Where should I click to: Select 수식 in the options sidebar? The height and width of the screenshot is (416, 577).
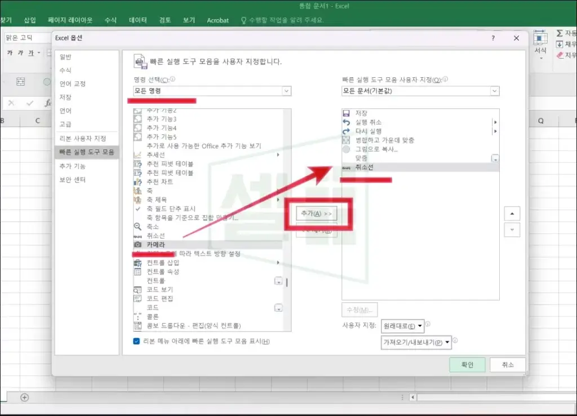(65, 70)
